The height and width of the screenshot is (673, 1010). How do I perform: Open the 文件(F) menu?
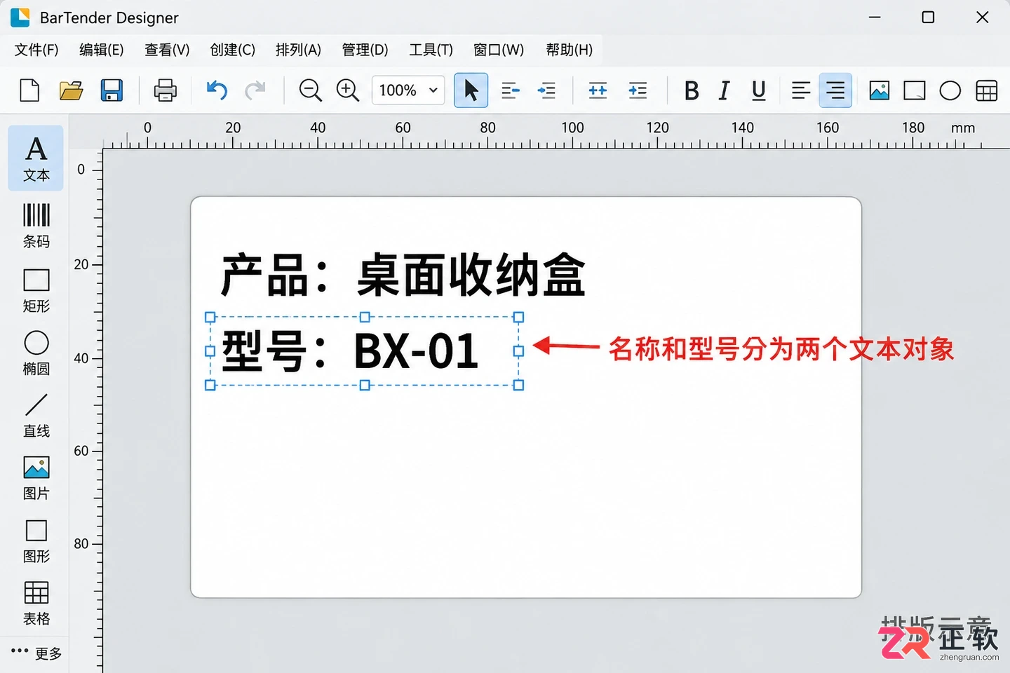[36, 50]
